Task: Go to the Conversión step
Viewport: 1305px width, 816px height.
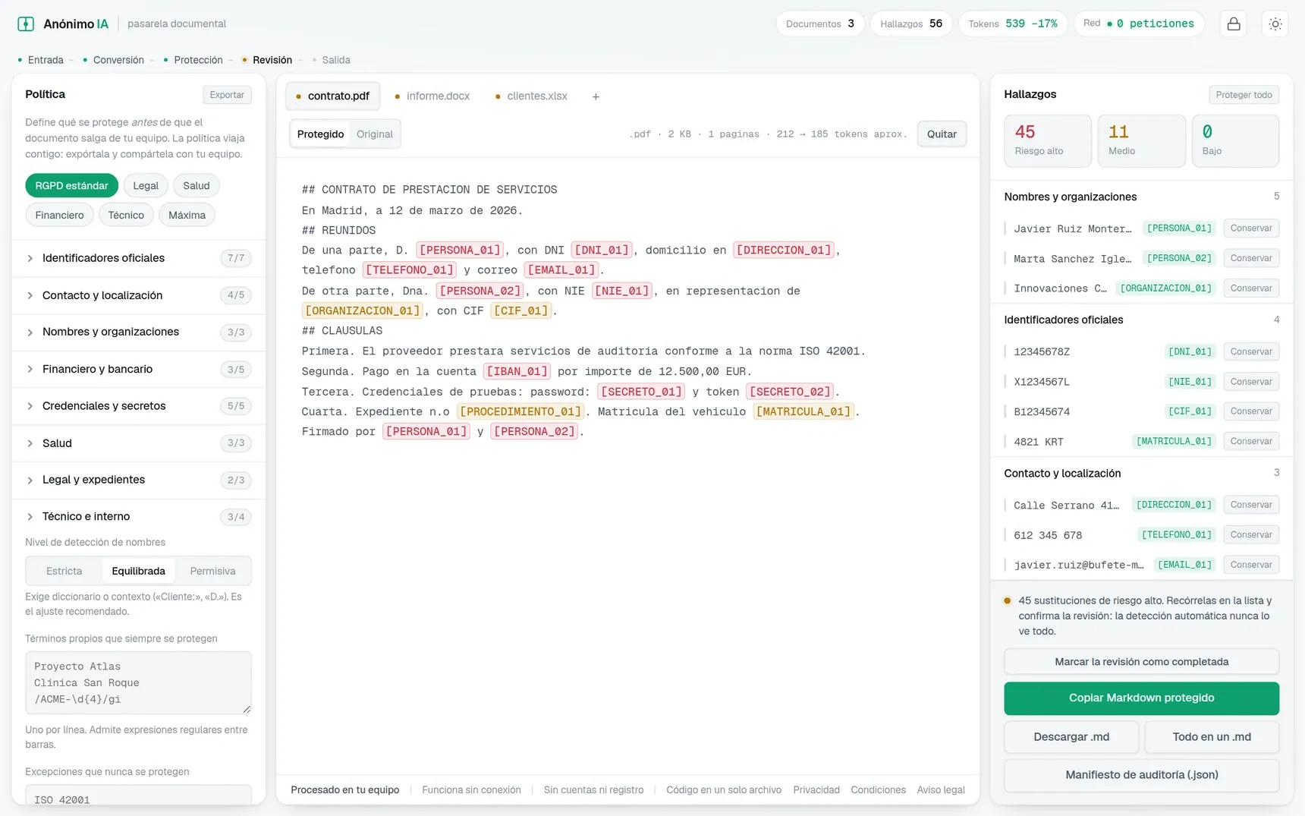Action: click(113, 60)
